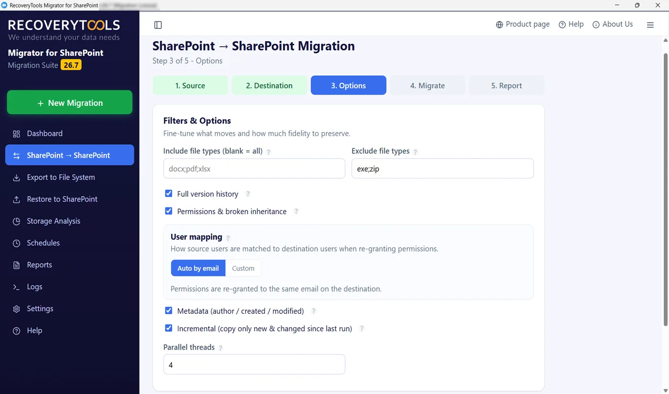
Task: Open the hamburger menu icon
Action: [x=650, y=25]
